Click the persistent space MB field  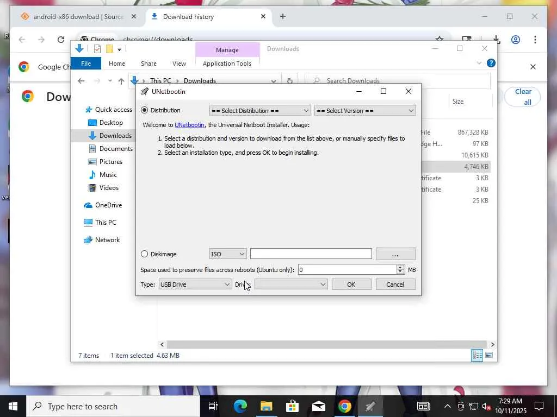coord(348,270)
